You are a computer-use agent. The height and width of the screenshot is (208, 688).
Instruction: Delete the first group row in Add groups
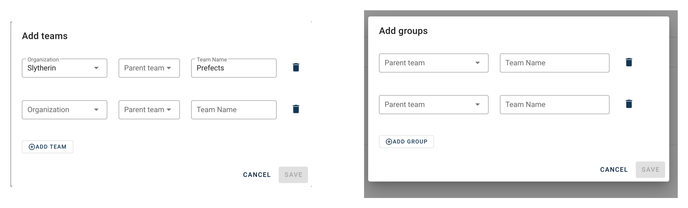point(629,62)
